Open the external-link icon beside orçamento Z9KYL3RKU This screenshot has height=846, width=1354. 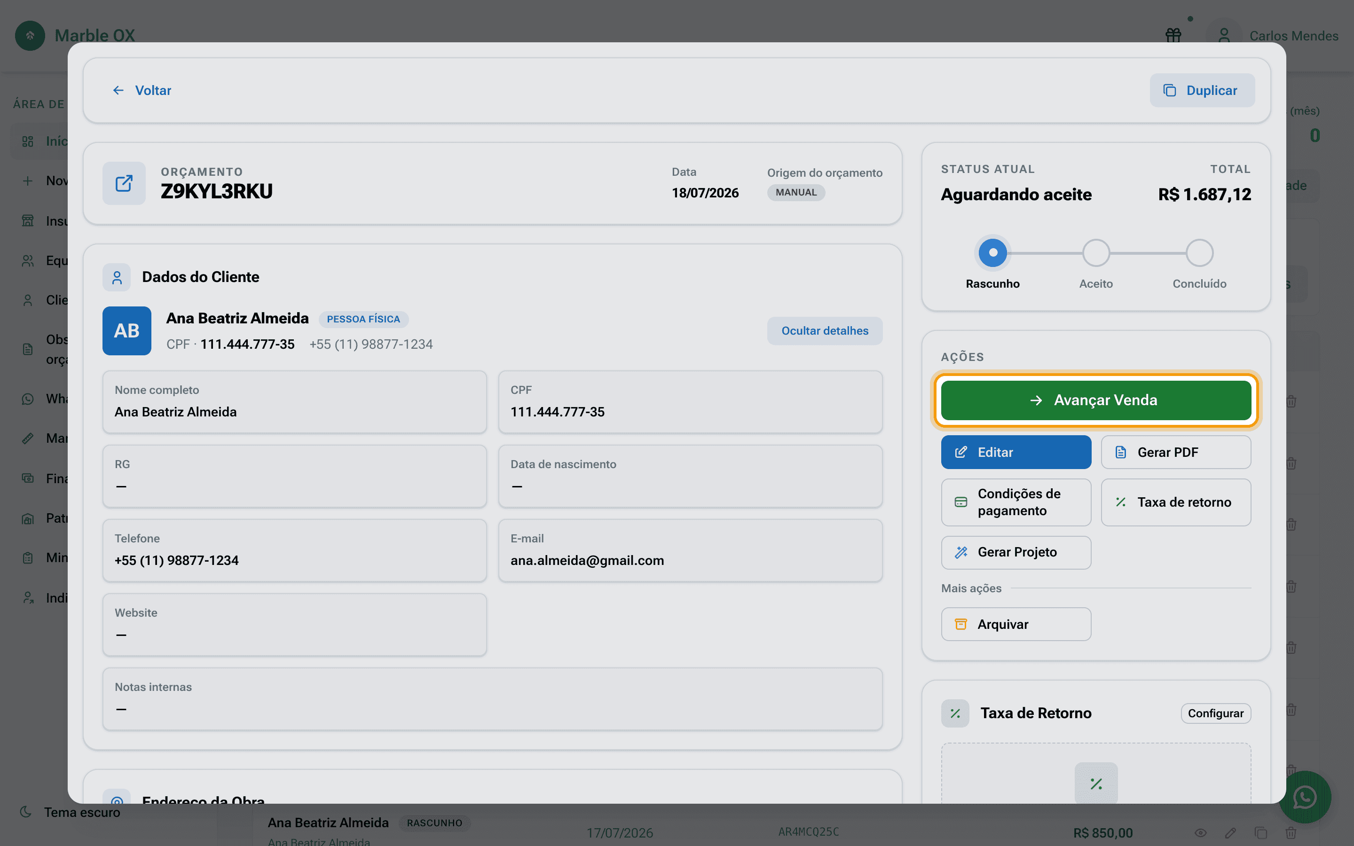[124, 183]
